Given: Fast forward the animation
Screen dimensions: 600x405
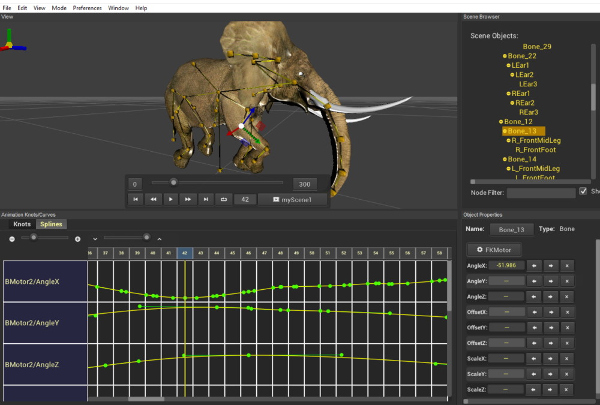Looking at the screenshot, I should coord(188,199).
